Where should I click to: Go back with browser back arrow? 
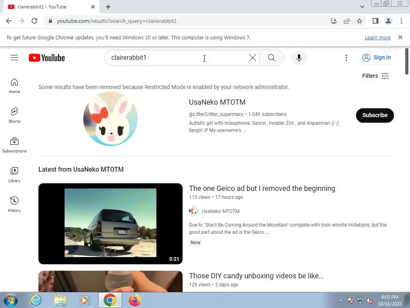[9, 21]
